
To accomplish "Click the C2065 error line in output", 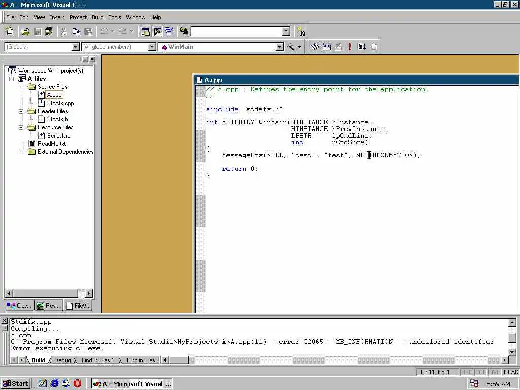I will [252, 342].
